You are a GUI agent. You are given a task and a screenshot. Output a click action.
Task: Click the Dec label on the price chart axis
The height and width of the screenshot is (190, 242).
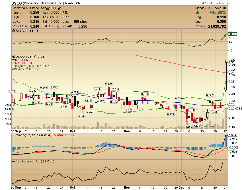point(182,131)
